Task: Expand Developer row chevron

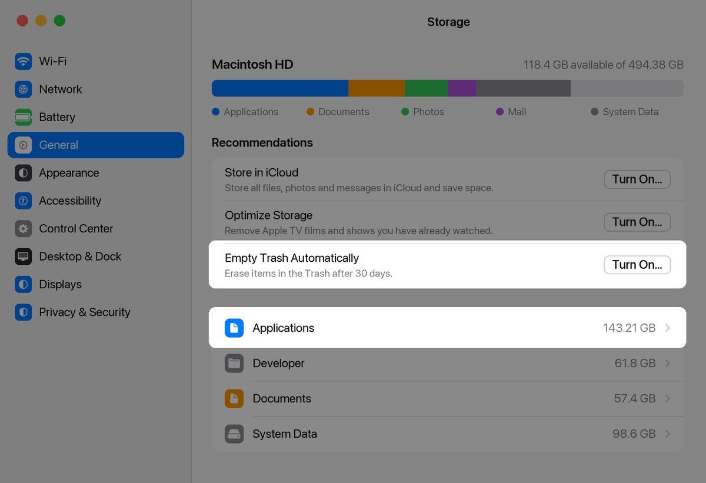Action: click(x=668, y=364)
